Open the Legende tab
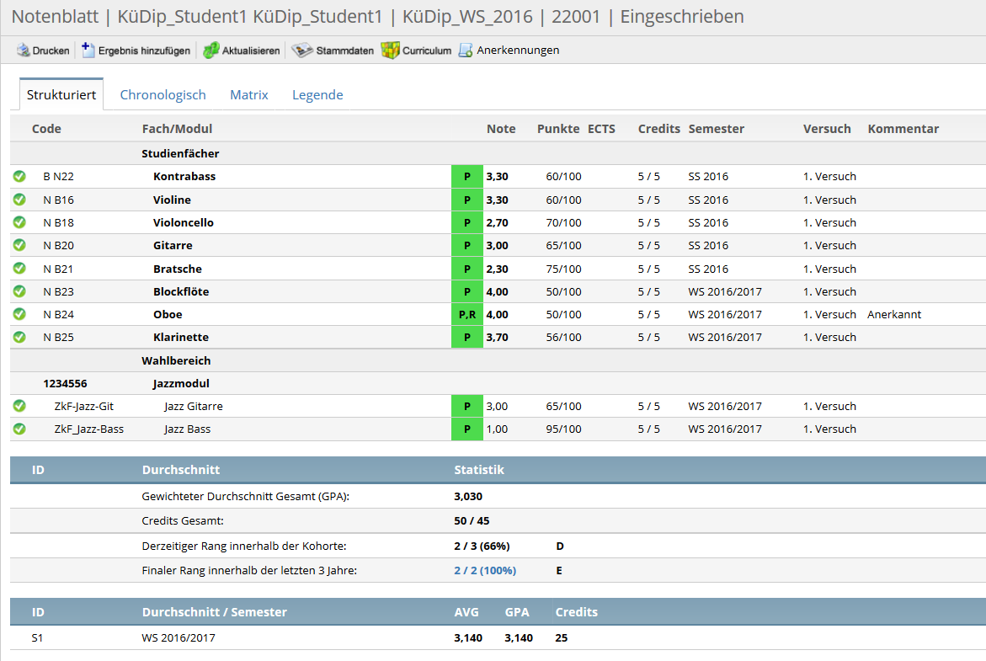The height and width of the screenshot is (661, 986). (x=317, y=95)
